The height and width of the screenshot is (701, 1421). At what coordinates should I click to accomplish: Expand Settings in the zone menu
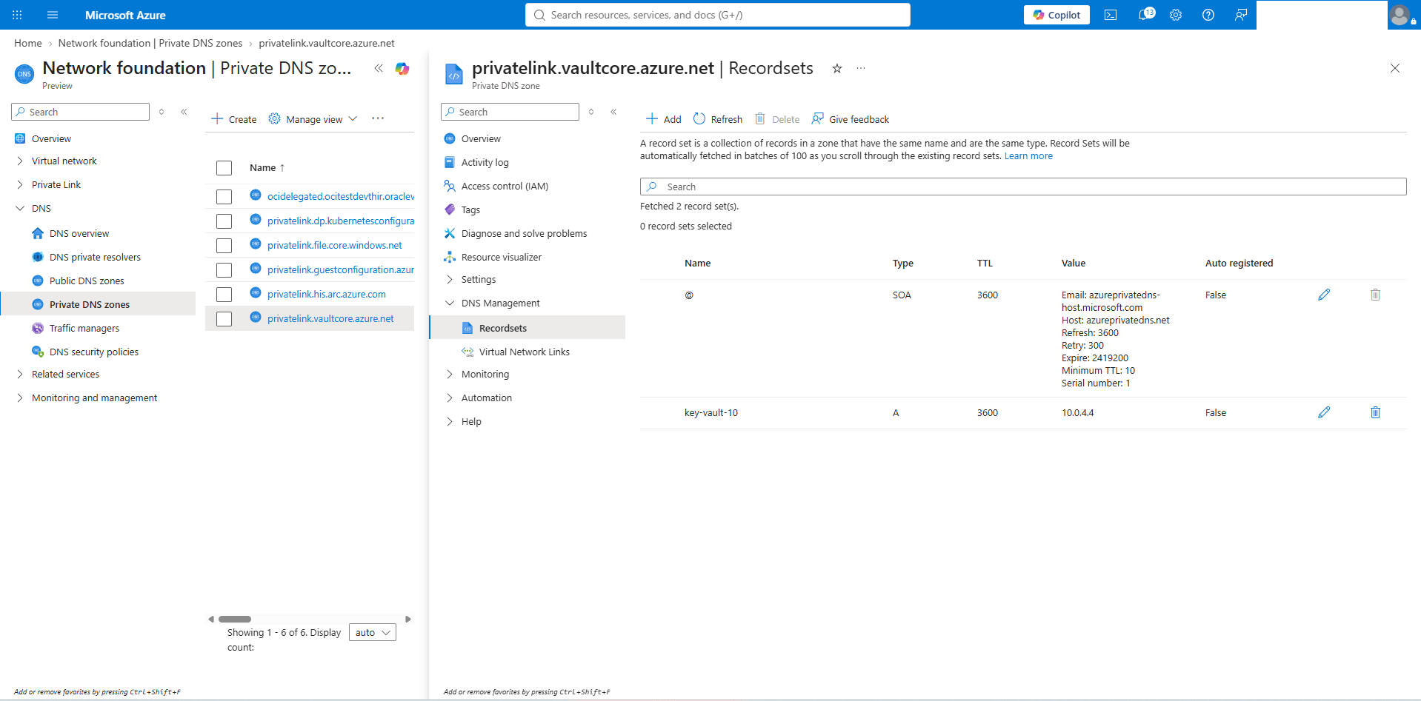(450, 279)
